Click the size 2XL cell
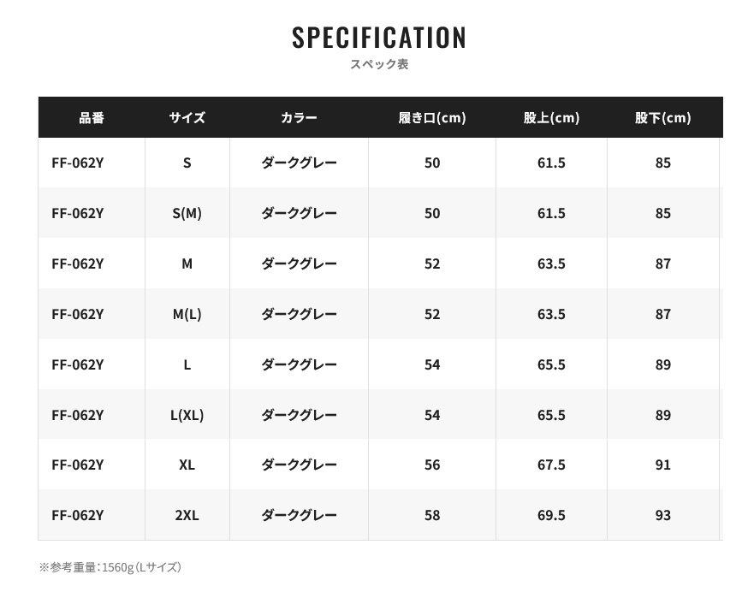 click(187, 515)
